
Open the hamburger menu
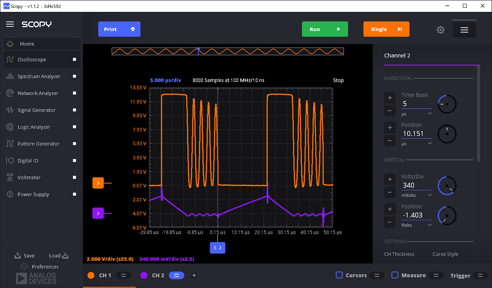coord(10,24)
